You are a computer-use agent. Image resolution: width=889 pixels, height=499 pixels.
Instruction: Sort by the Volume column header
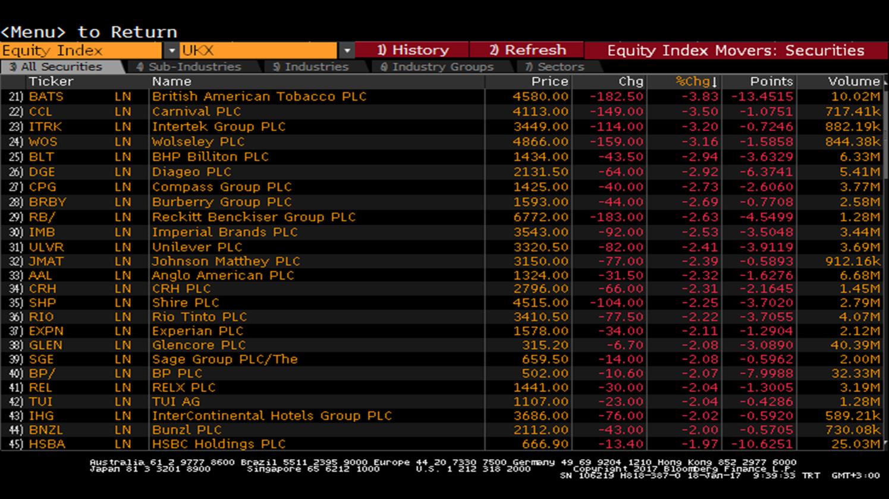point(854,81)
